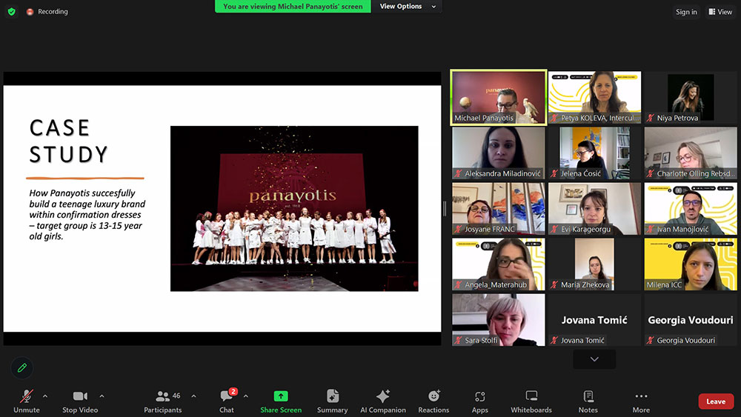Select Michael Panayotis video thumbnail
741x417 pixels.
499,98
